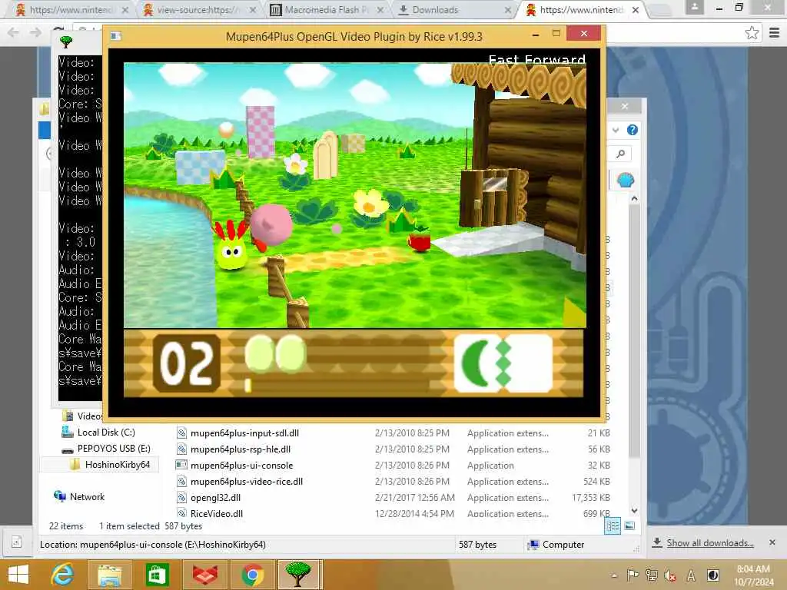Select the HoshinoKirby64 folder
The width and height of the screenshot is (787, 590).
click(118, 464)
